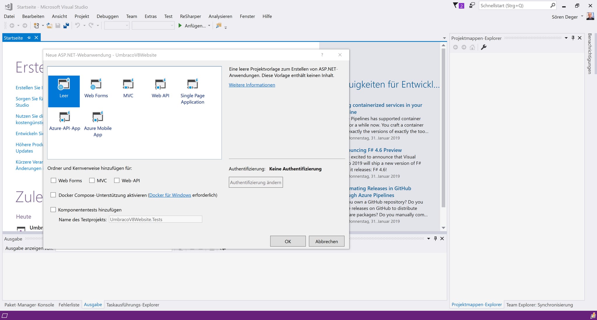Click the Abbrechen button

(x=326, y=241)
